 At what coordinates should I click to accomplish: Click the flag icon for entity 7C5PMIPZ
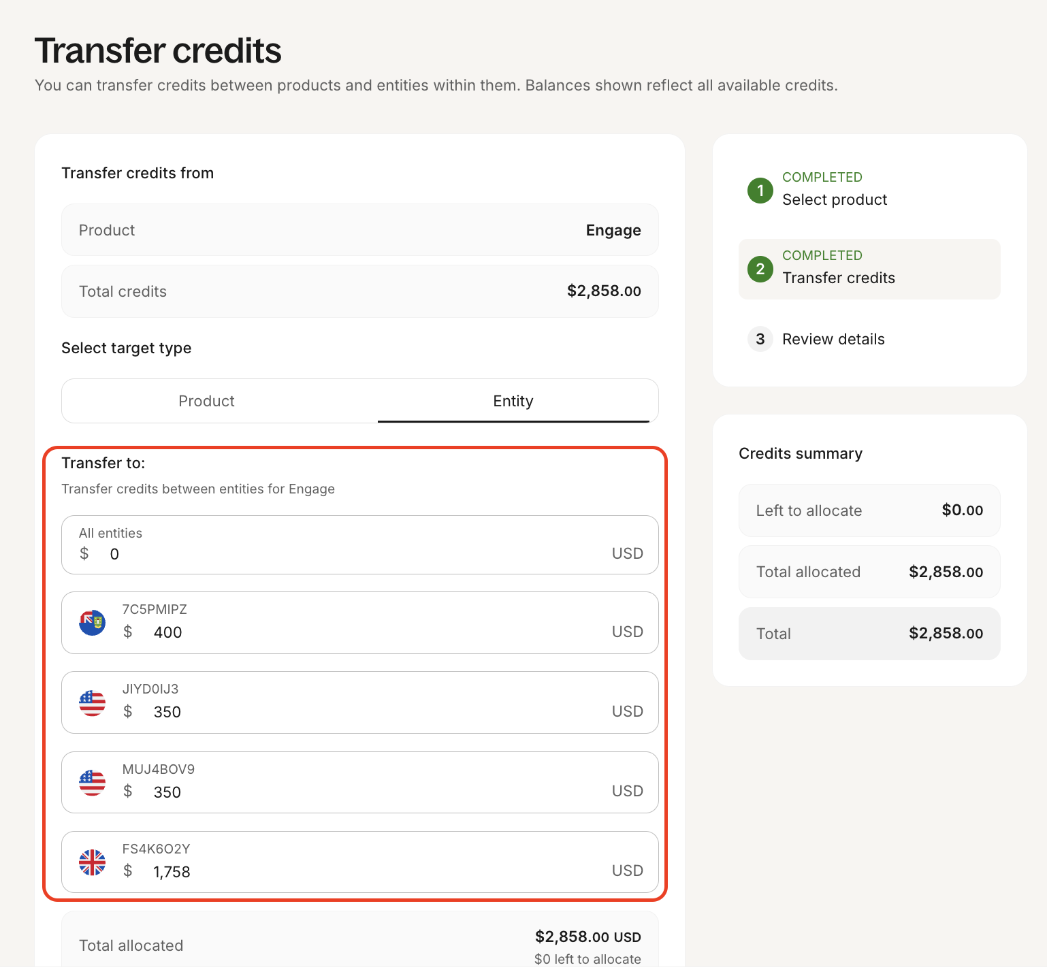(92, 623)
